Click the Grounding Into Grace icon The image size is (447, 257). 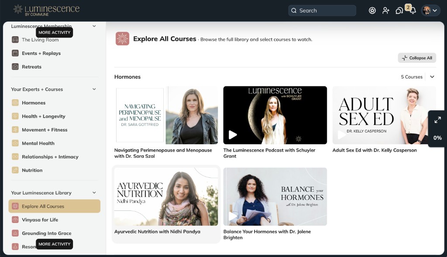[15, 233]
